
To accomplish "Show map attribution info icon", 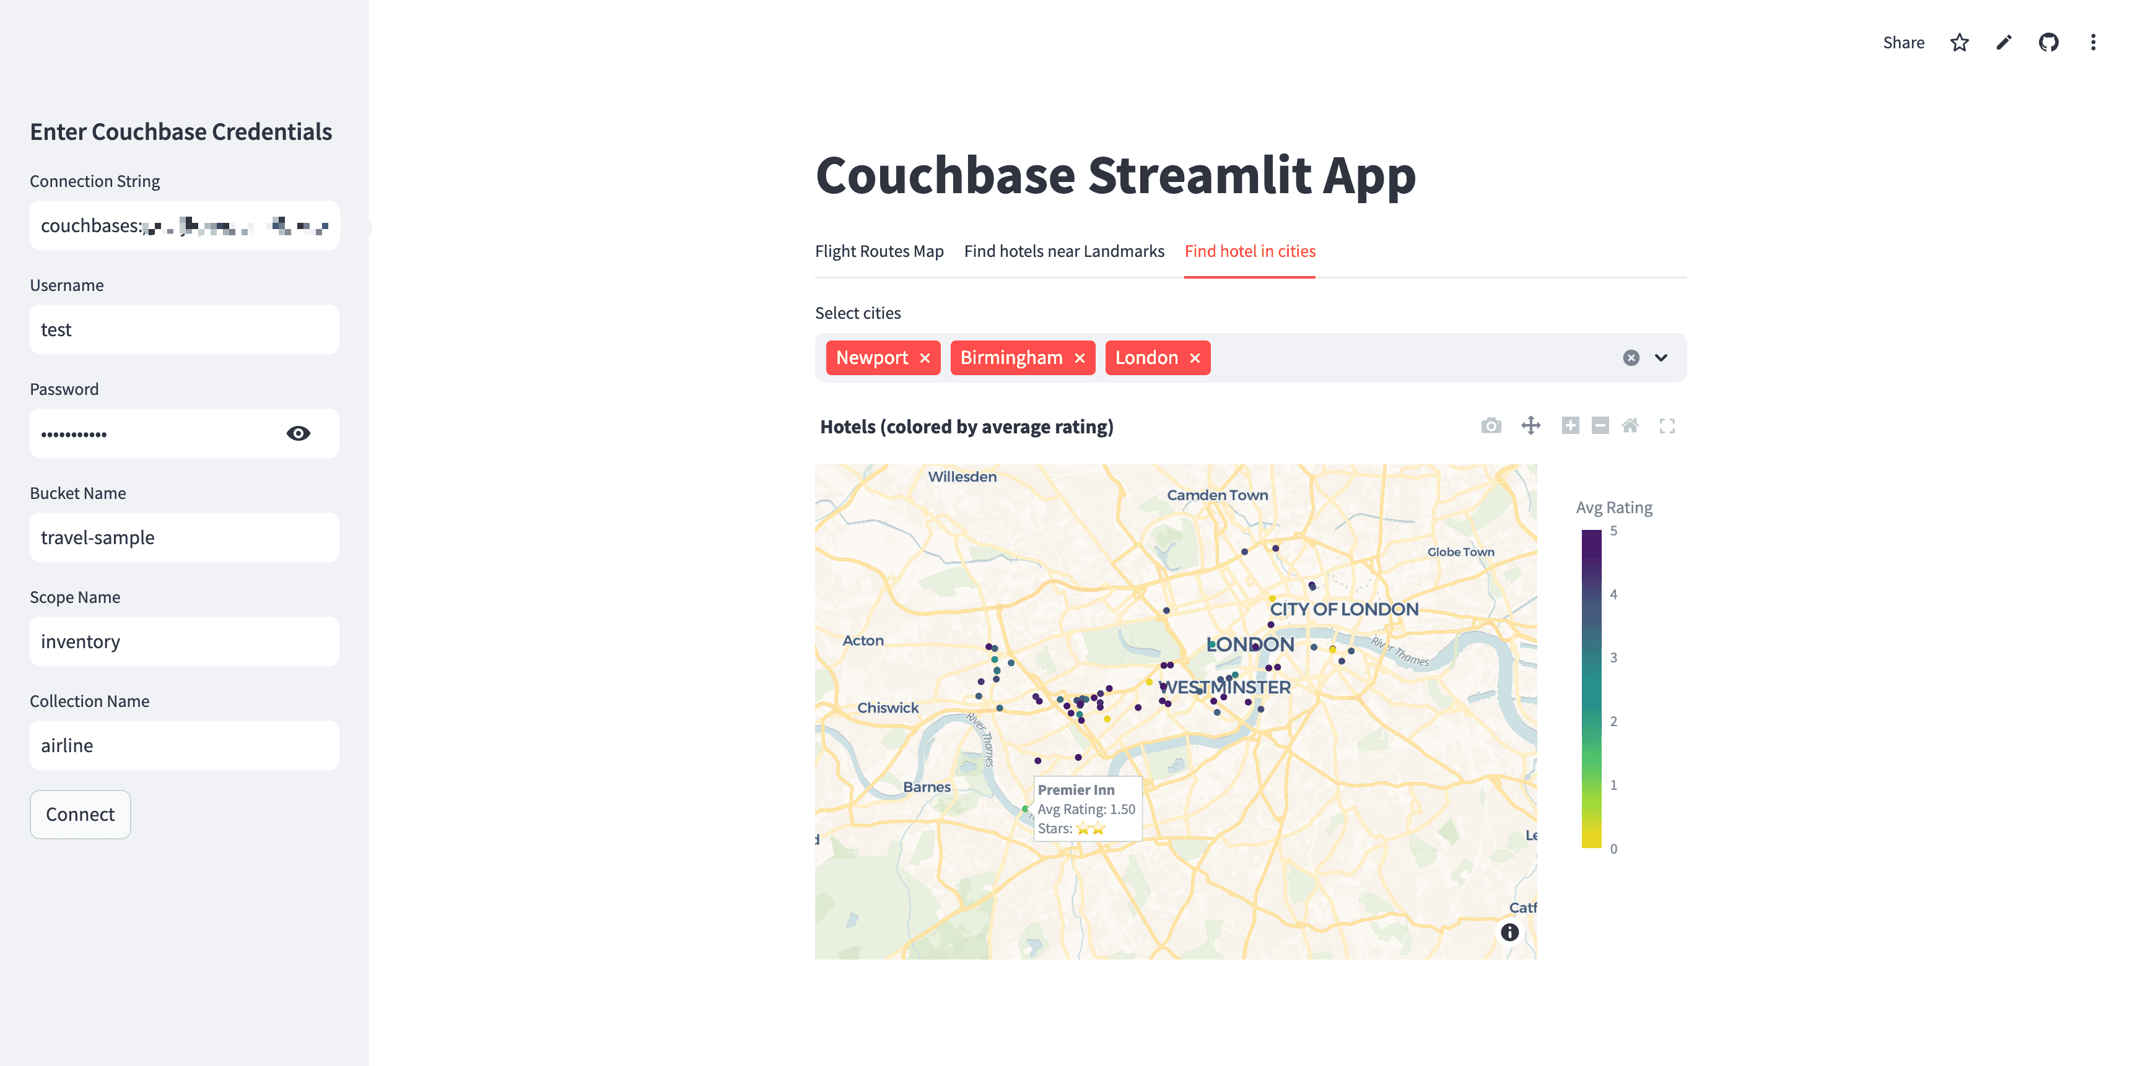I will click(x=1509, y=932).
